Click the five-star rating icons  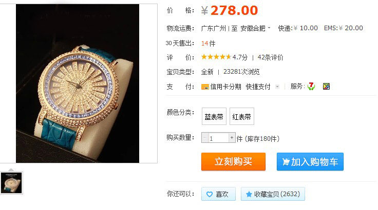[x=216, y=57]
